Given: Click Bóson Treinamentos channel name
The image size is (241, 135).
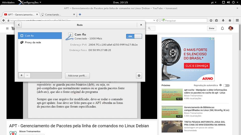Looking at the screenshot, I should 30,131.
